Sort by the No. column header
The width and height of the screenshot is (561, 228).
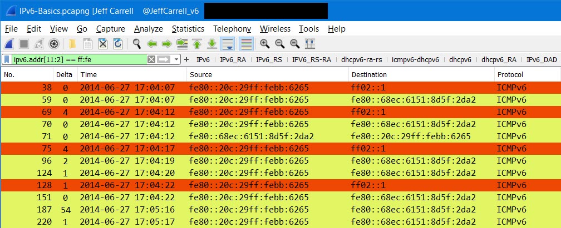(27, 75)
